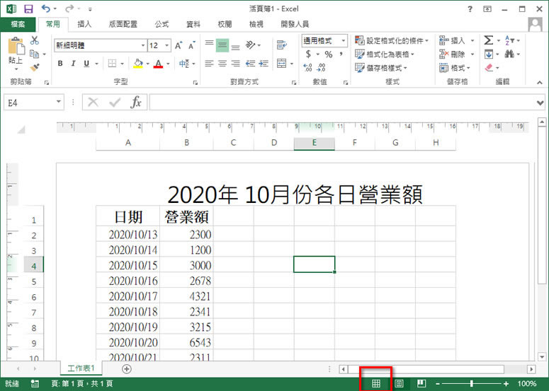The height and width of the screenshot is (391, 549).
Task: Click 格式 format cells button
Action: coord(455,68)
